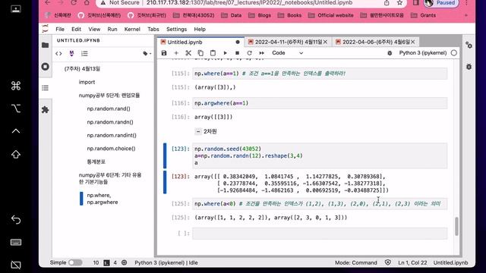The height and width of the screenshot is (273, 486).
Task: Click the empty code cell input
Action: [320, 234]
